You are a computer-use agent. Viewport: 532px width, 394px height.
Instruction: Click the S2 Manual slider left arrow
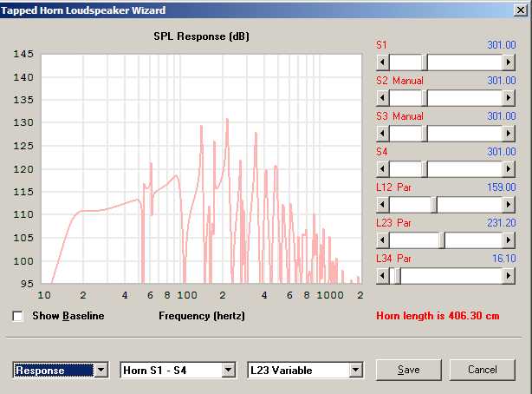click(383, 98)
